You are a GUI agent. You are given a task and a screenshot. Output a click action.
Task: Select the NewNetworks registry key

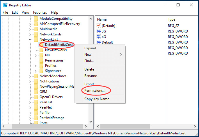(x=56, y=50)
